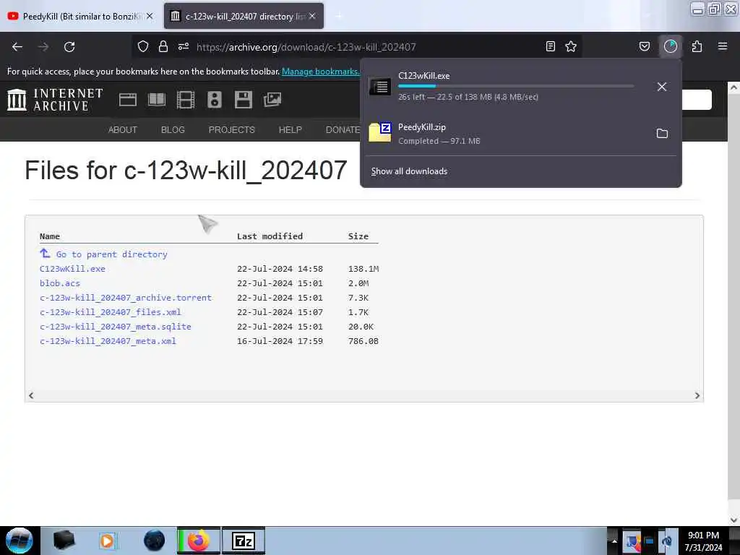Open Save to Pocket icon

click(x=645, y=46)
